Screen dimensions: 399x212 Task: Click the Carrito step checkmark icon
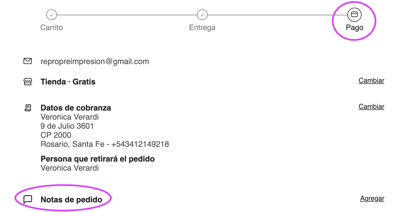tap(52, 15)
